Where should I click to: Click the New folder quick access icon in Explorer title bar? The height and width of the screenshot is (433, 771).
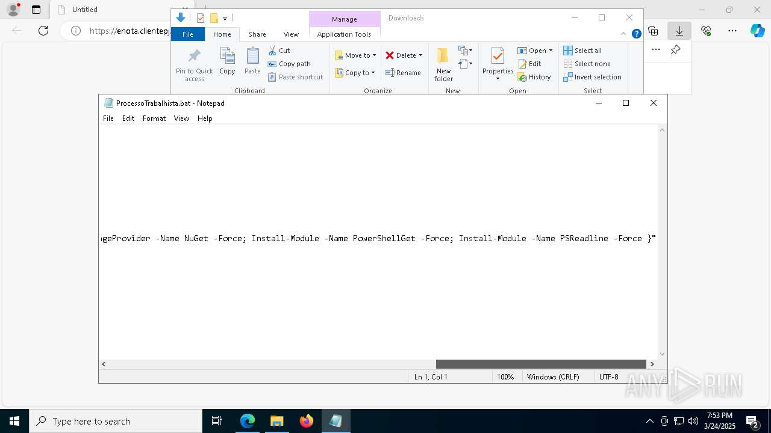[x=214, y=18]
